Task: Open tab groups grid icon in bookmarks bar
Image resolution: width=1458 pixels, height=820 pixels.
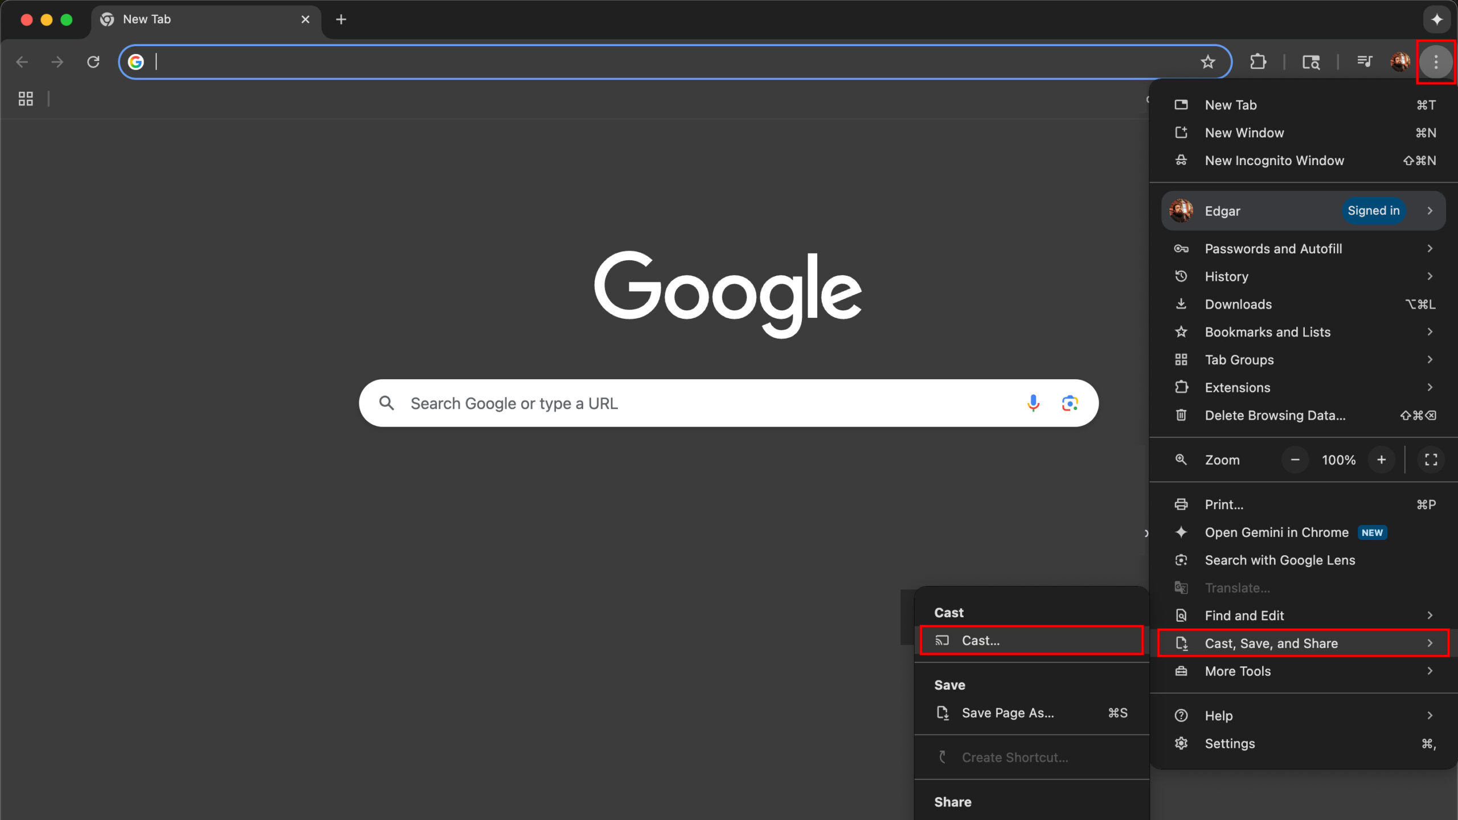Action: coord(26,99)
